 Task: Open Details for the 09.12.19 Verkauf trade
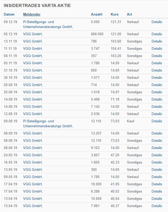point(157,22)
